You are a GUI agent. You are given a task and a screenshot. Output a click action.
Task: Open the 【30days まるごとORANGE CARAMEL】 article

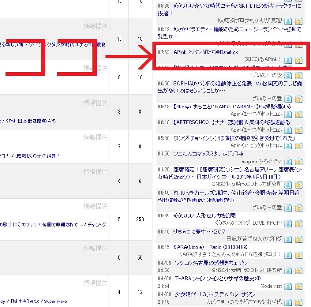(232, 107)
